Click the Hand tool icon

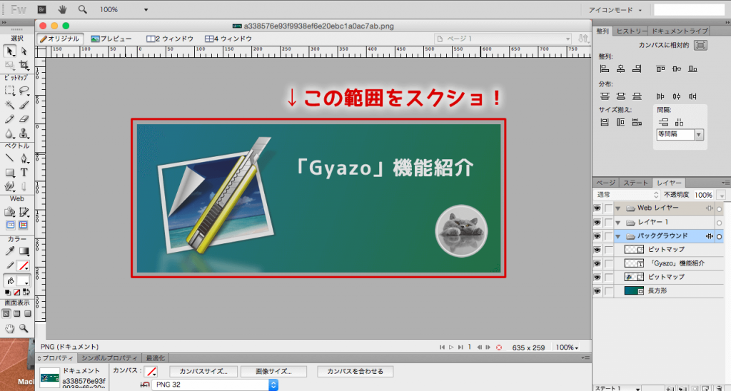click(9, 328)
